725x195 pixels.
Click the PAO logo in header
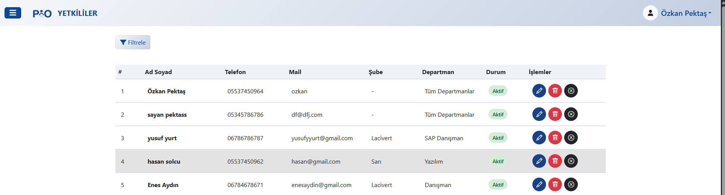click(42, 14)
